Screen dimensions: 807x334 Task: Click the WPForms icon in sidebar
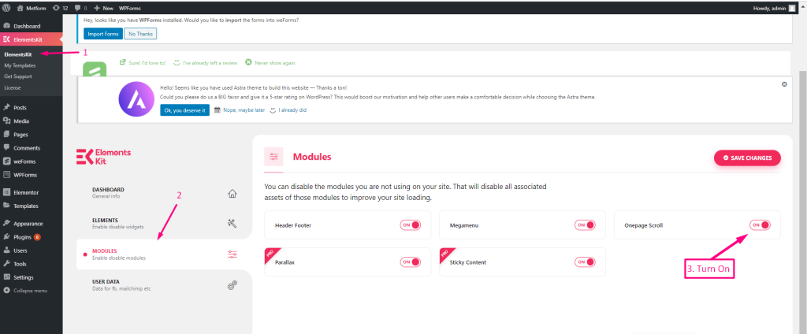(x=6, y=174)
